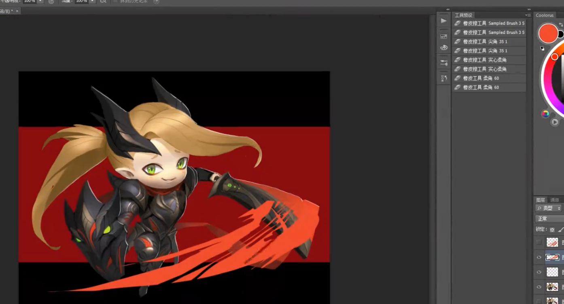Click the round play button in Coolorus
564x304 pixels.
point(555,122)
